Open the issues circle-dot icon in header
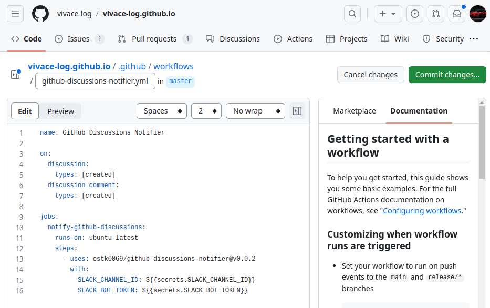490x308 pixels. (x=415, y=14)
